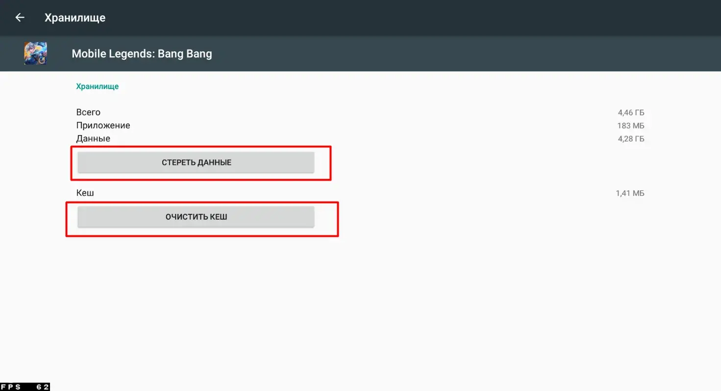
Task: Go back with the arrow icon
Action: point(20,18)
